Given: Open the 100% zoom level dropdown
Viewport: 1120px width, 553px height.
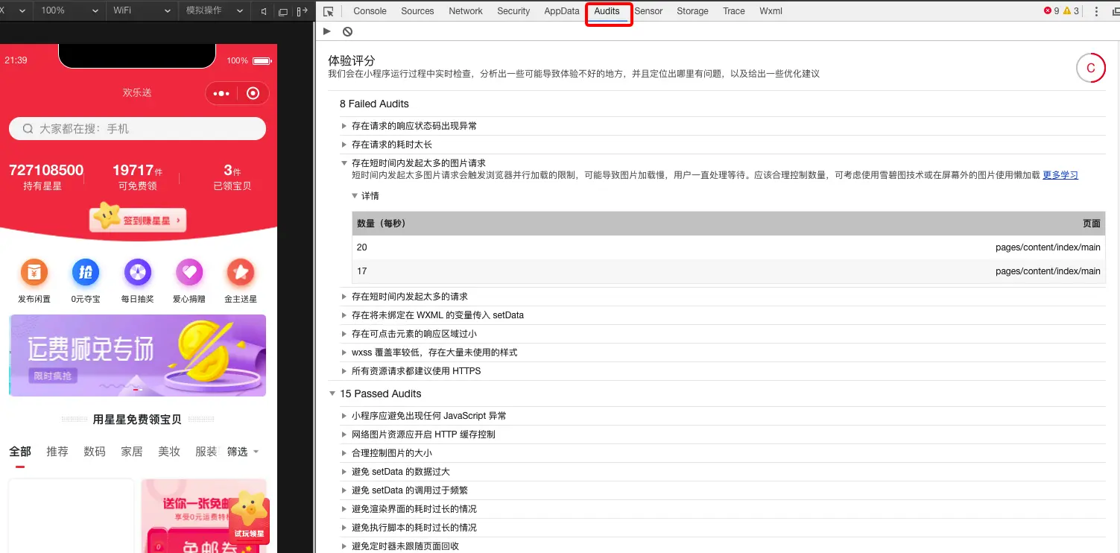Looking at the screenshot, I should coord(67,11).
